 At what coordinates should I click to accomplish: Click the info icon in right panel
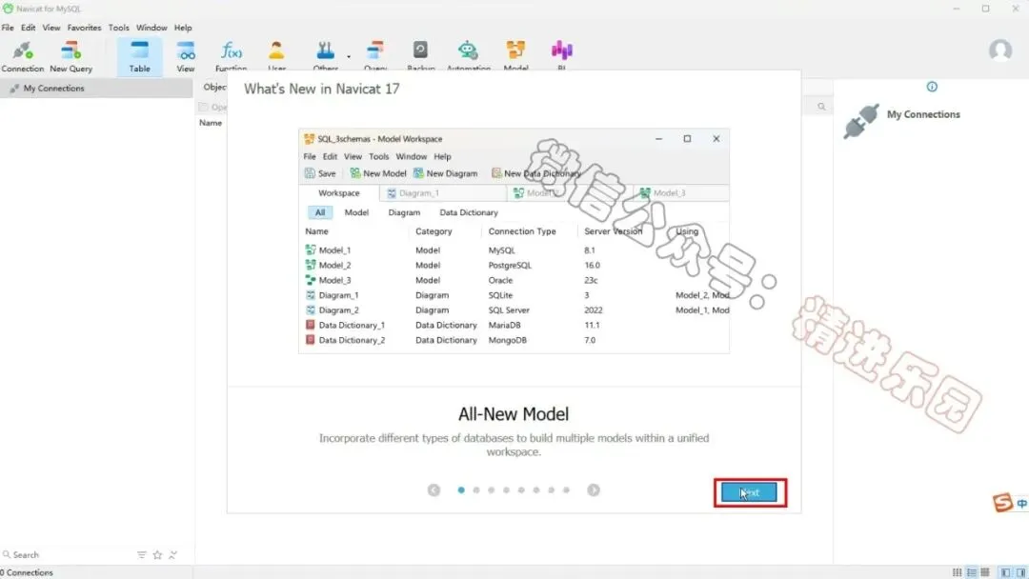pyautogui.click(x=932, y=87)
